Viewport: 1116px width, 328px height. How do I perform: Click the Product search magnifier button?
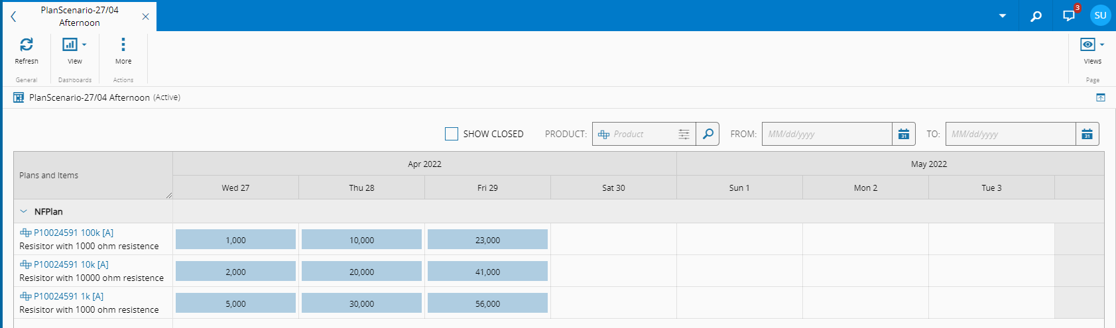[x=708, y=134]
